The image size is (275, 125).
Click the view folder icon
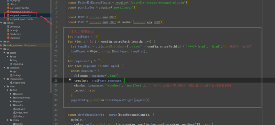[8, 86]
